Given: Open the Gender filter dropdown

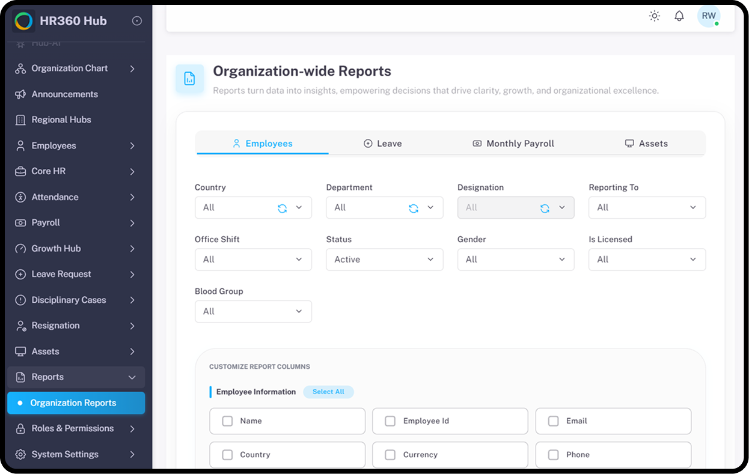Looking at the screenshot, I should (x=516, y=260).
